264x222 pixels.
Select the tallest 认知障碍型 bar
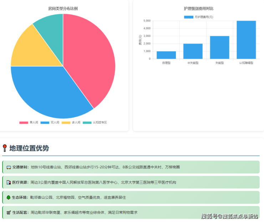point(246,40)
